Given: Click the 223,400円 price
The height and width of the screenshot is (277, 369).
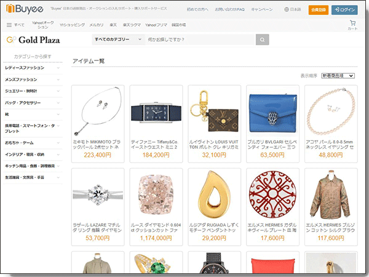Looking at the screenshot, I should (97, 155).
